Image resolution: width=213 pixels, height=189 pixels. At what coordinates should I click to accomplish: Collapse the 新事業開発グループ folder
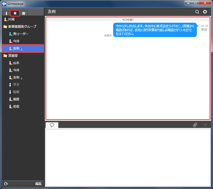tap(5, 26)
